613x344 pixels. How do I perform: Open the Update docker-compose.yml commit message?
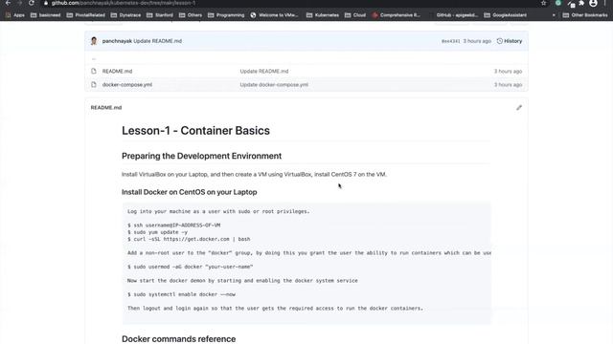coord(274,85)
